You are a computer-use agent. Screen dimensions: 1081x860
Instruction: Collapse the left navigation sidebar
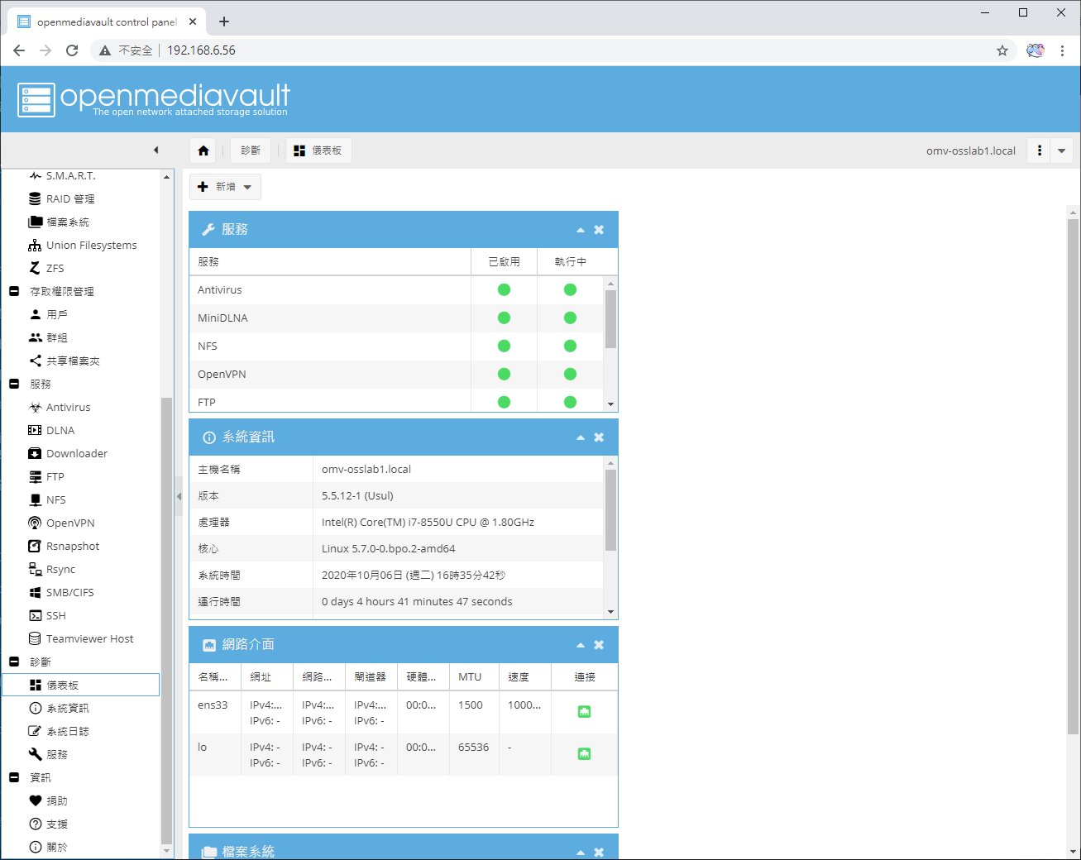click(155, 150)
